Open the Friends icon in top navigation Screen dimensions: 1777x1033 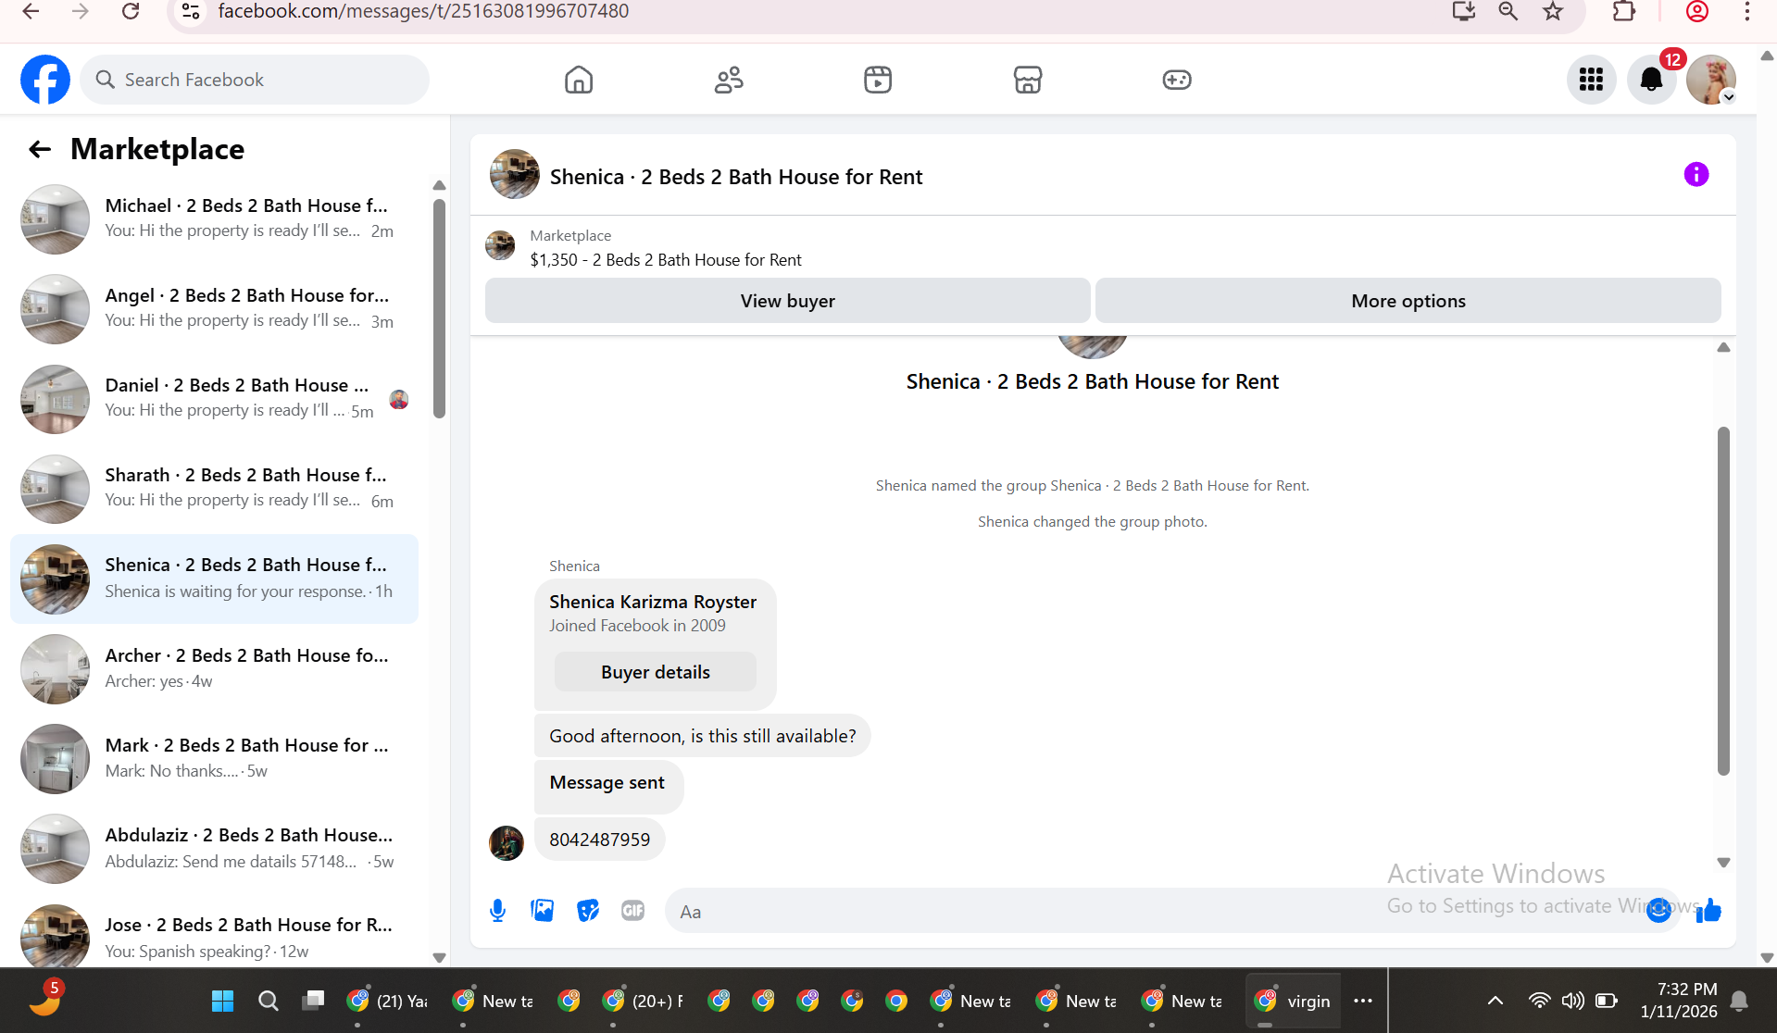[729, 80]
